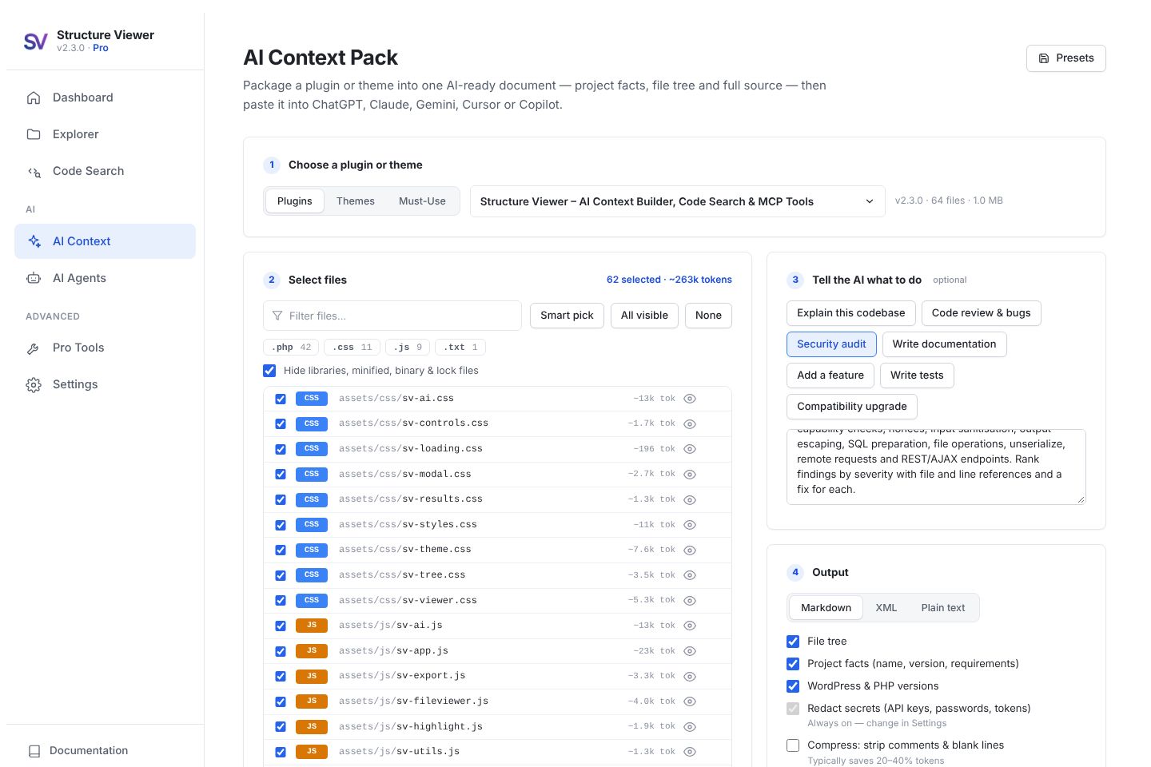Switch to the Must-Use tab

click(422, 201)
